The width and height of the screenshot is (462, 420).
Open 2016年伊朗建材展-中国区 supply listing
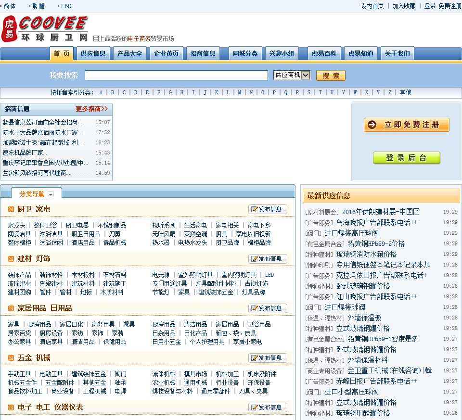pyautogui.click(x=381, y=212)
